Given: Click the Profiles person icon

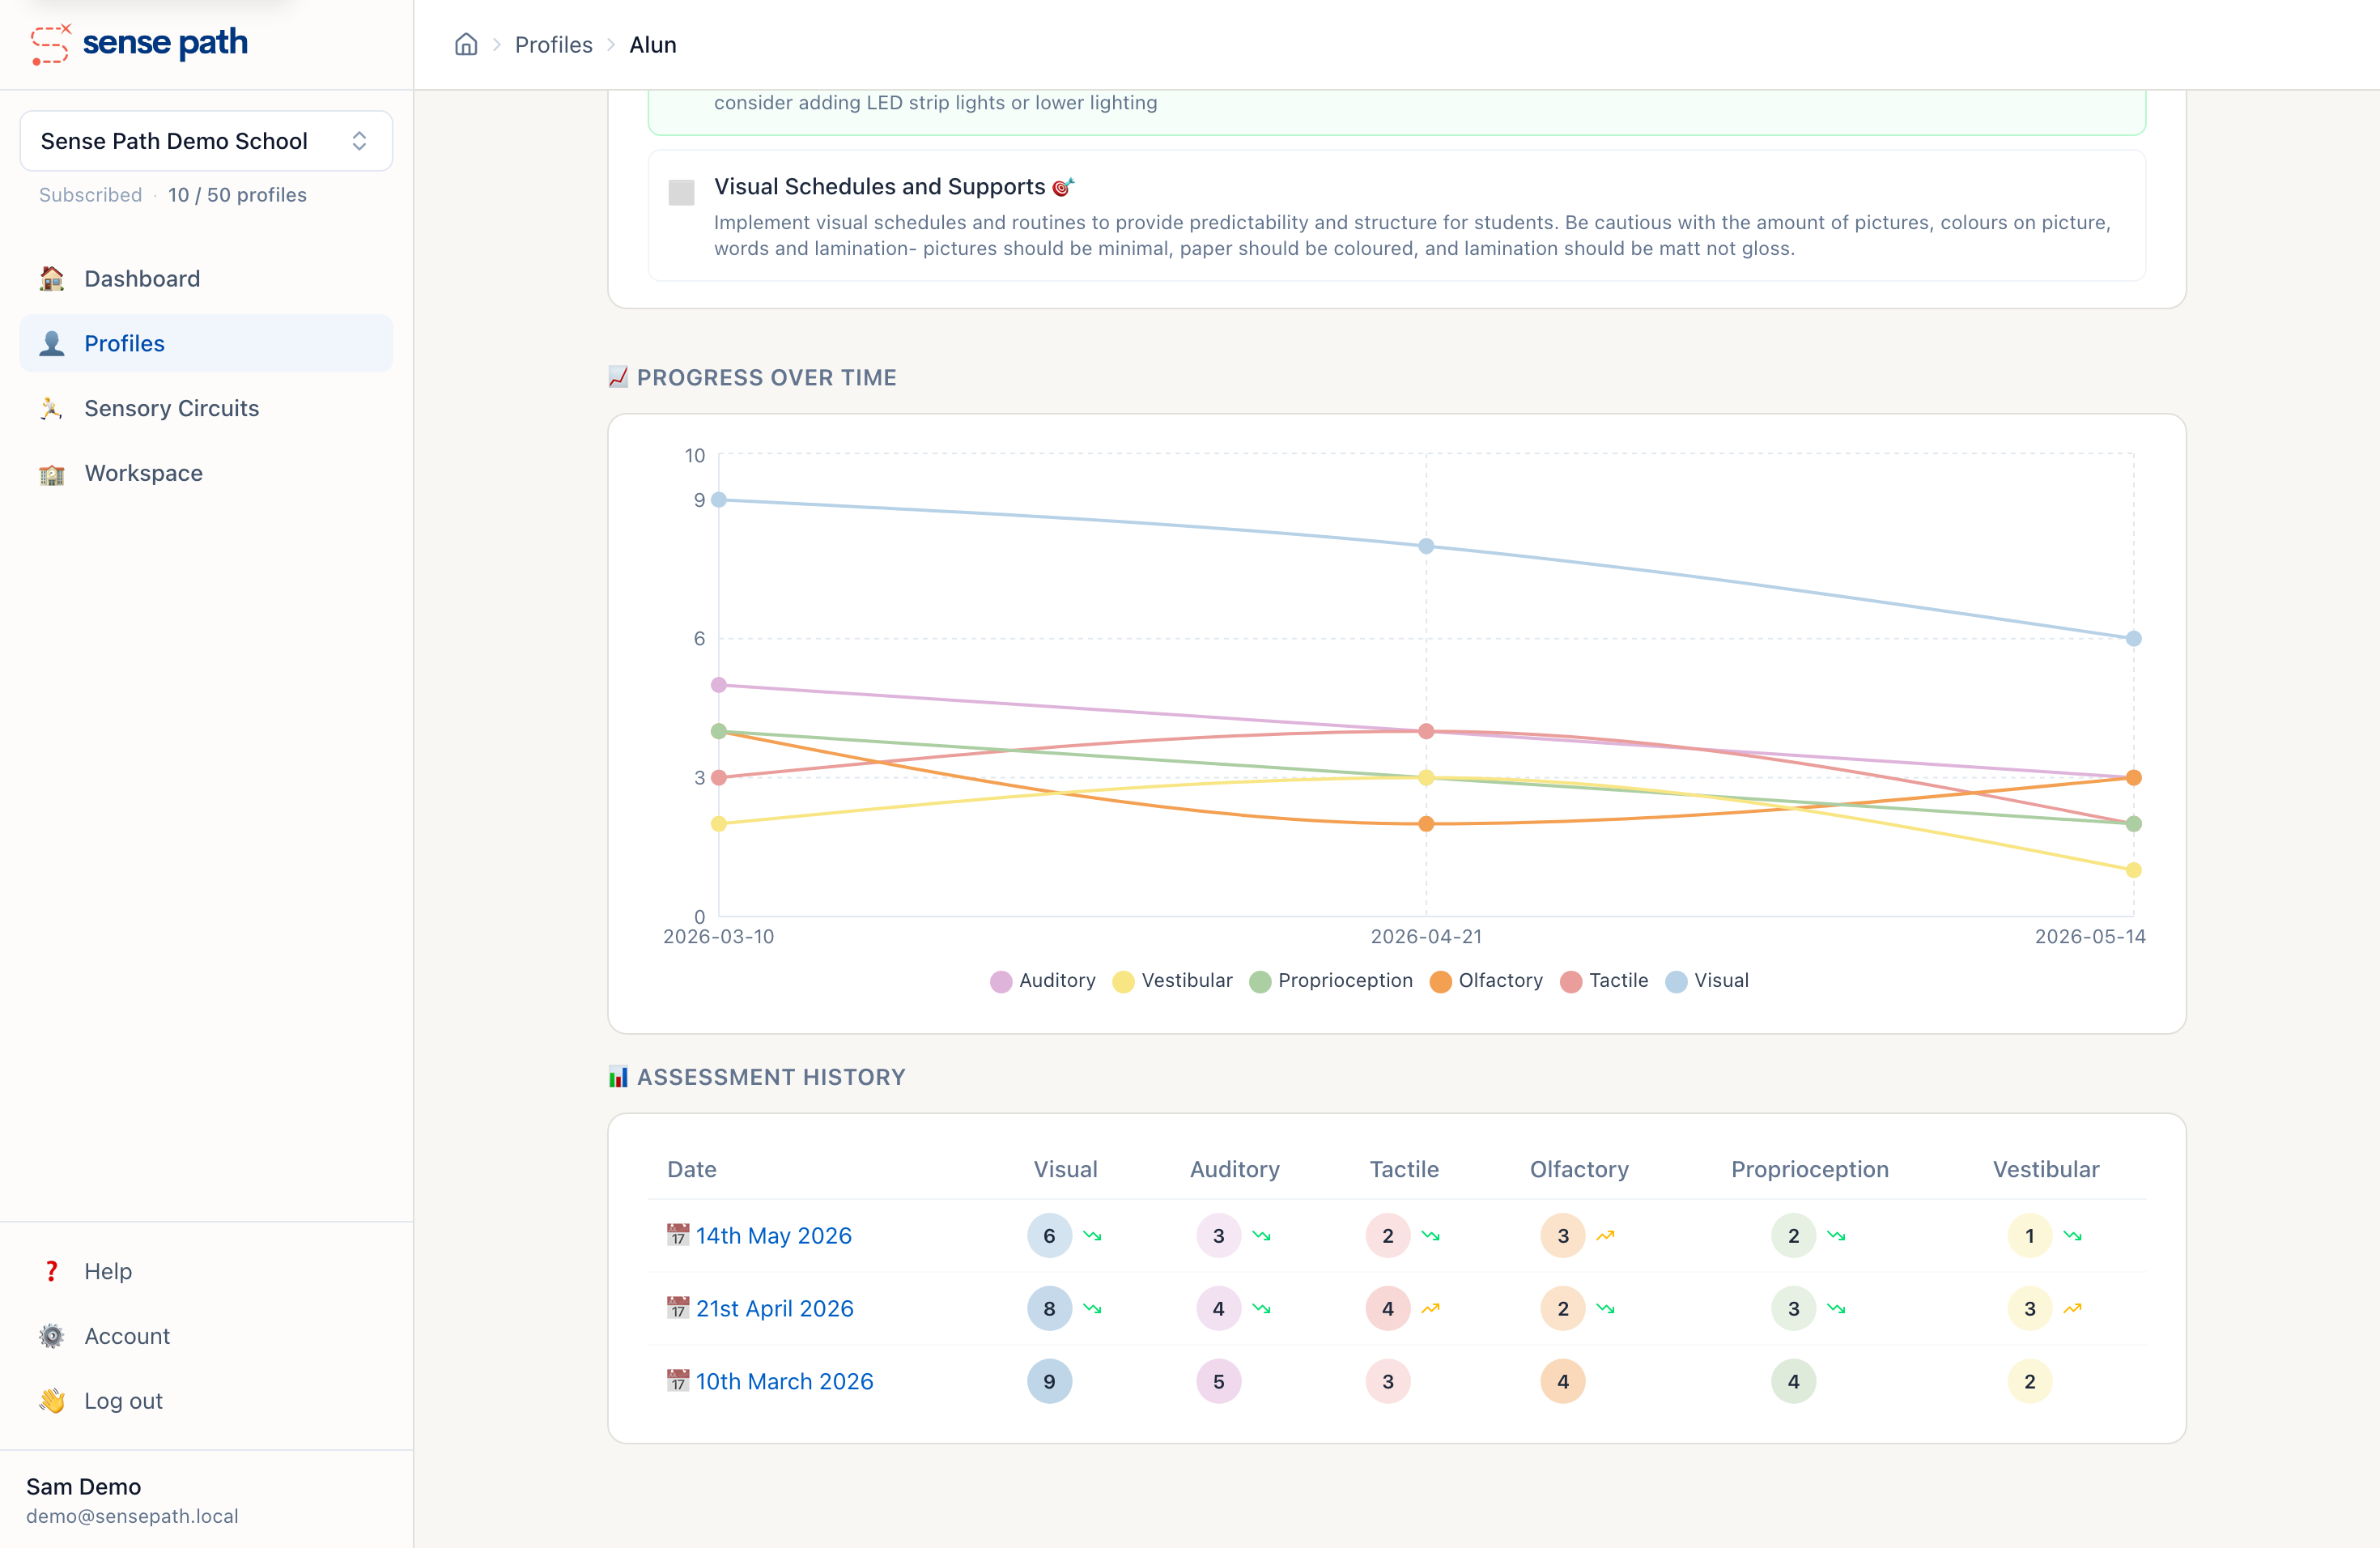Looking at the screenshot, I should pyautogui.click(x=52, y=344).
